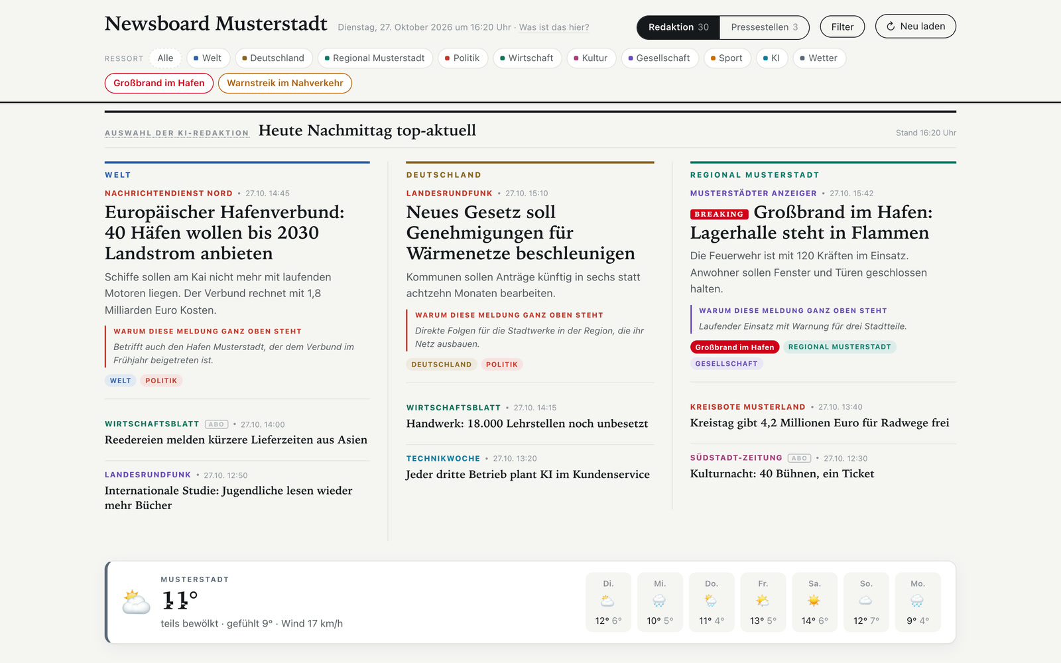1061x663 pixels.
Task: Open the Europäischer Hafenverbund headline article
Action: (x=225, y=233)
